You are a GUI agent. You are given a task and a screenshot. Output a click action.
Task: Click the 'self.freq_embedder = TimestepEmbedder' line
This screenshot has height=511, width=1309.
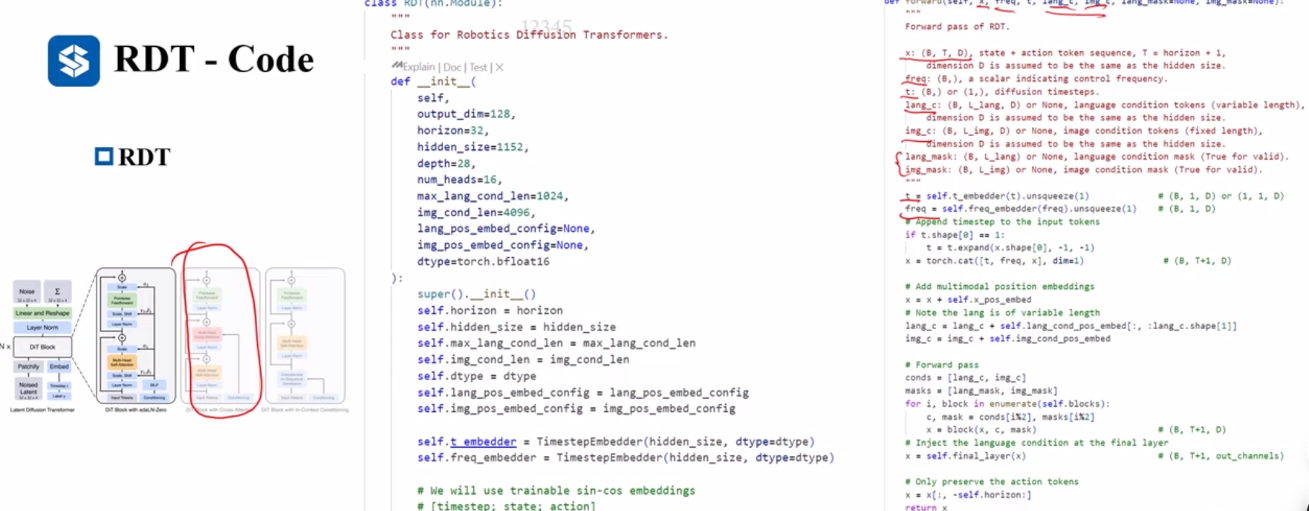click(x=626, y=458)
